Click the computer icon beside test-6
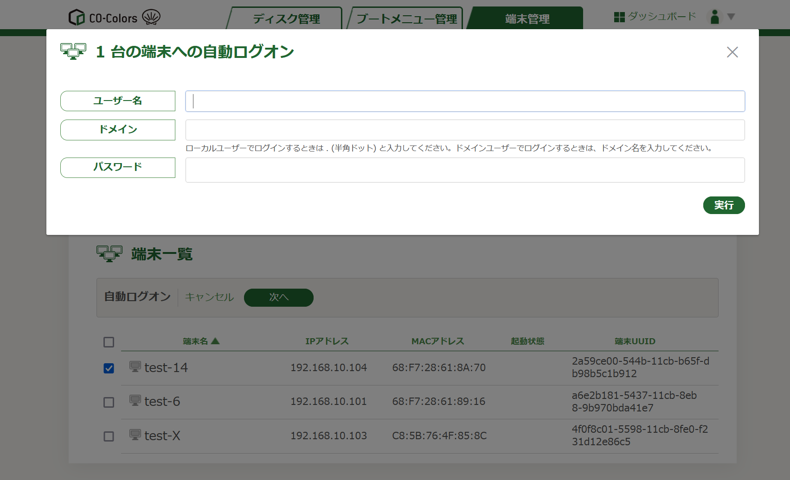This screenshot has width=790, height=480. (x=135, y=401)
